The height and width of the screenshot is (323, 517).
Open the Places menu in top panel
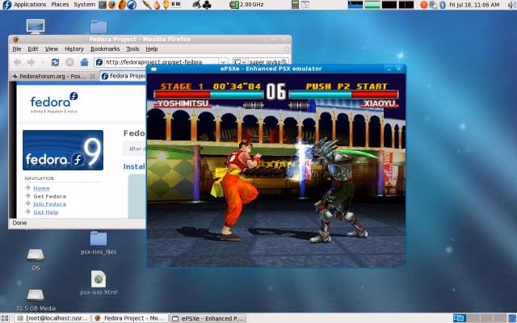tap(60, 5)
